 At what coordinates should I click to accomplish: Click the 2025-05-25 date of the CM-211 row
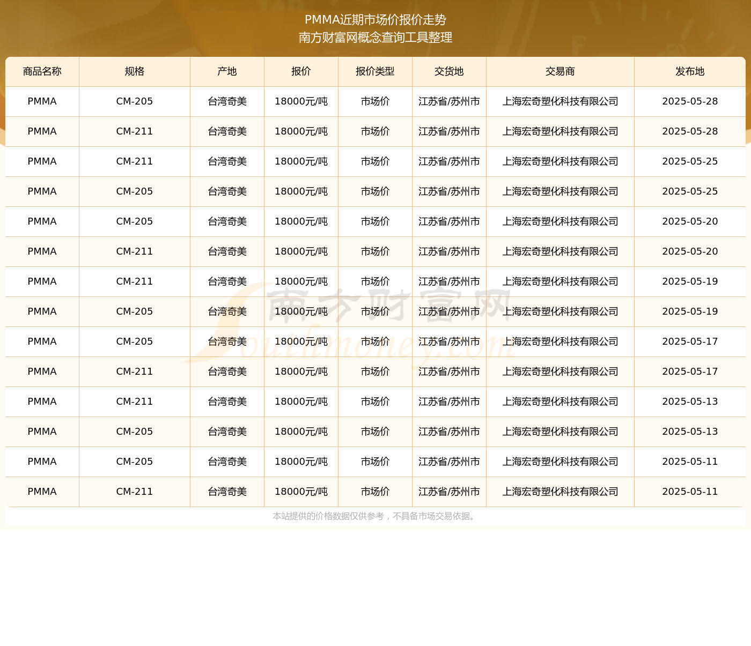coord(690,161)
